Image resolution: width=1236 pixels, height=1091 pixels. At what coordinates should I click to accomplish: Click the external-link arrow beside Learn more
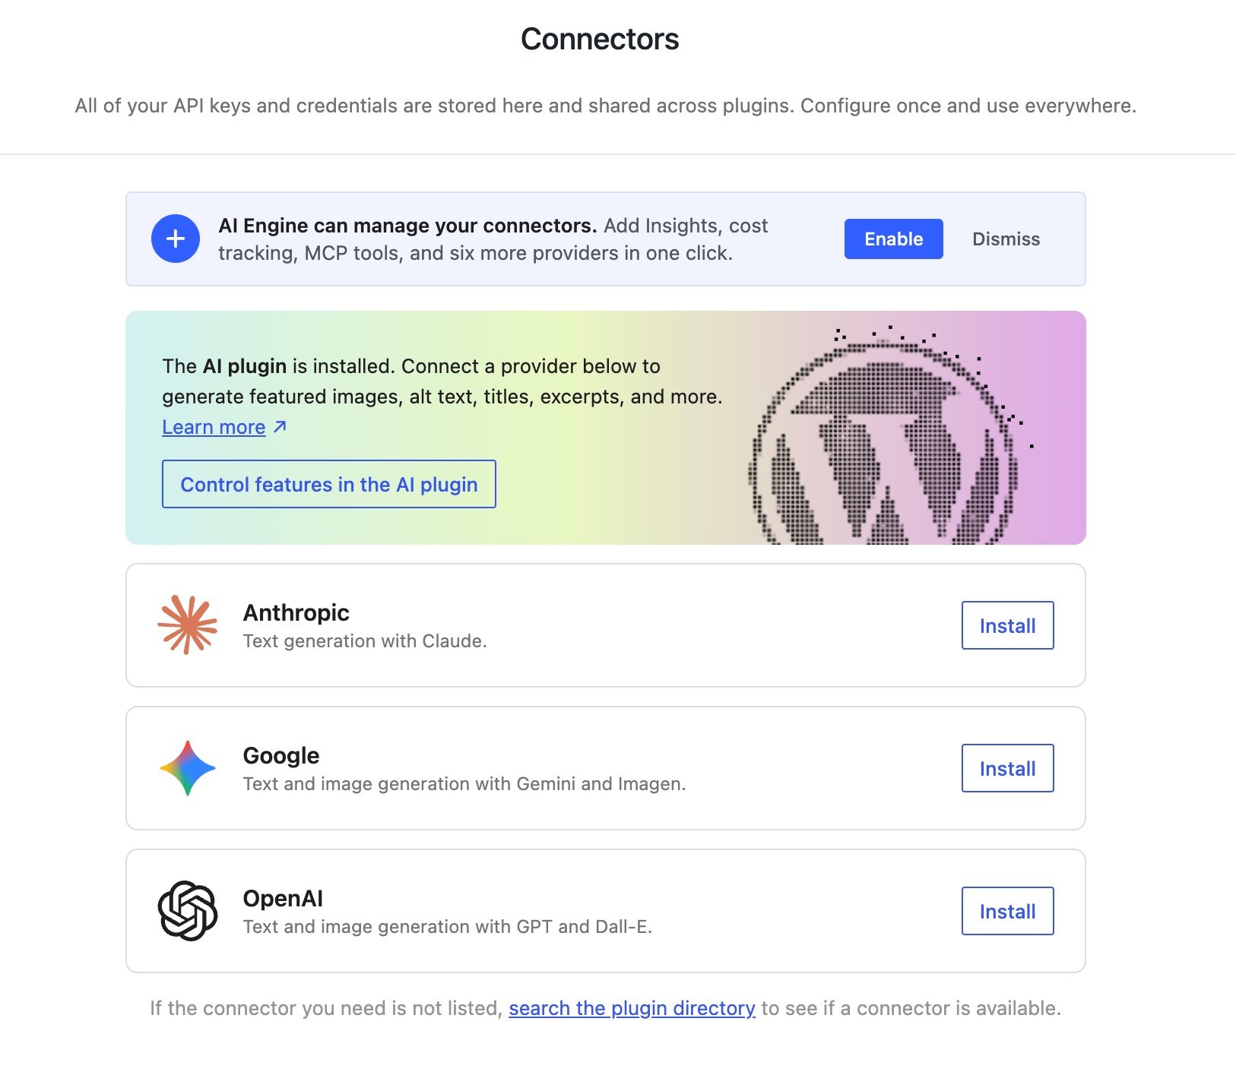(278, 426)
